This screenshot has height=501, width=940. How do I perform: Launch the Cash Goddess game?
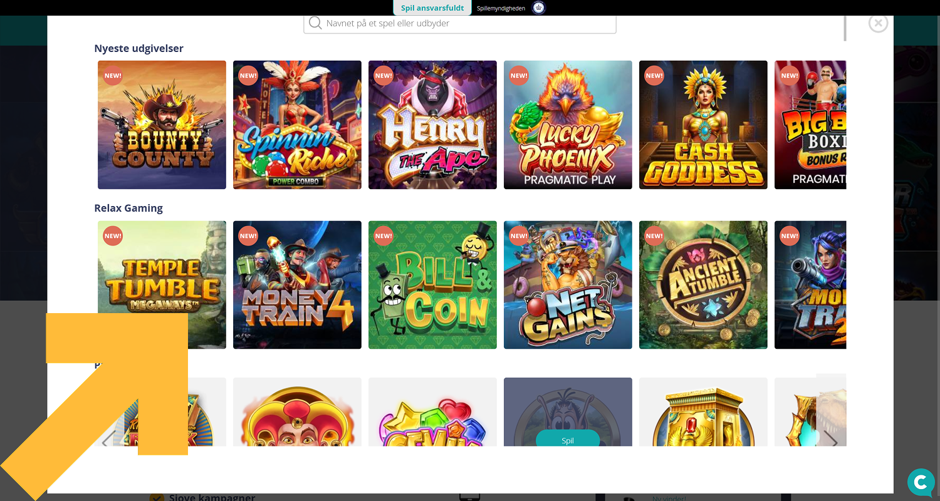click(703, 125)
